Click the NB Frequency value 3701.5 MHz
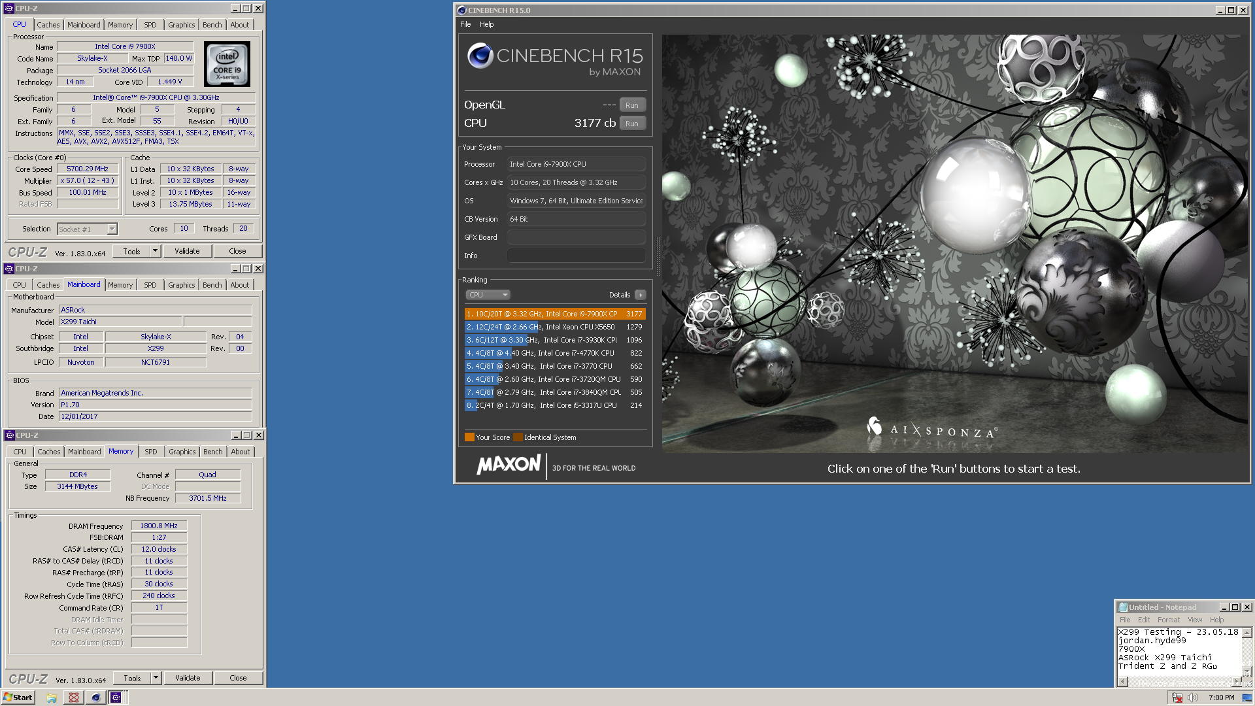Screen dimensions: 1255x706 click(208, 498)
